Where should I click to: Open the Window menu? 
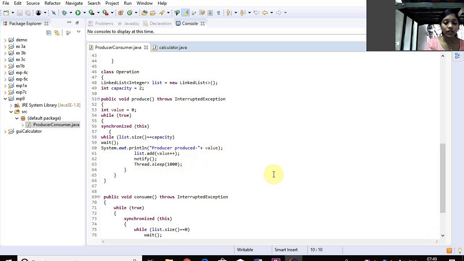point(144,3)
